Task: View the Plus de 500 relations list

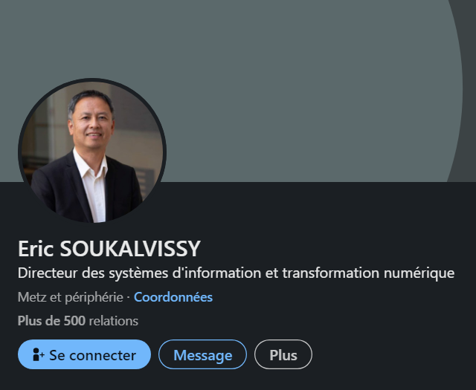Action: point(78,321)
